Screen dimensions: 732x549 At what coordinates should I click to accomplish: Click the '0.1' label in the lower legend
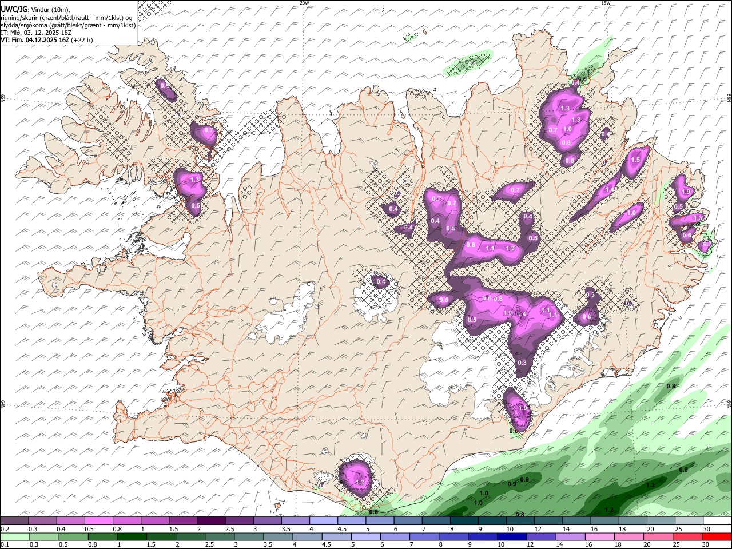pyautogui.click(x=5, y=544)
